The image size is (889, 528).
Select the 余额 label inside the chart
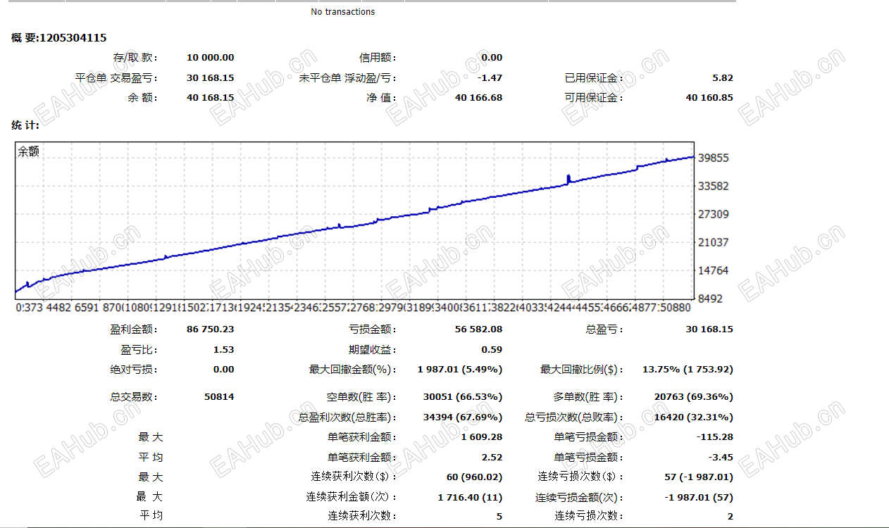(x=30, y=151)
